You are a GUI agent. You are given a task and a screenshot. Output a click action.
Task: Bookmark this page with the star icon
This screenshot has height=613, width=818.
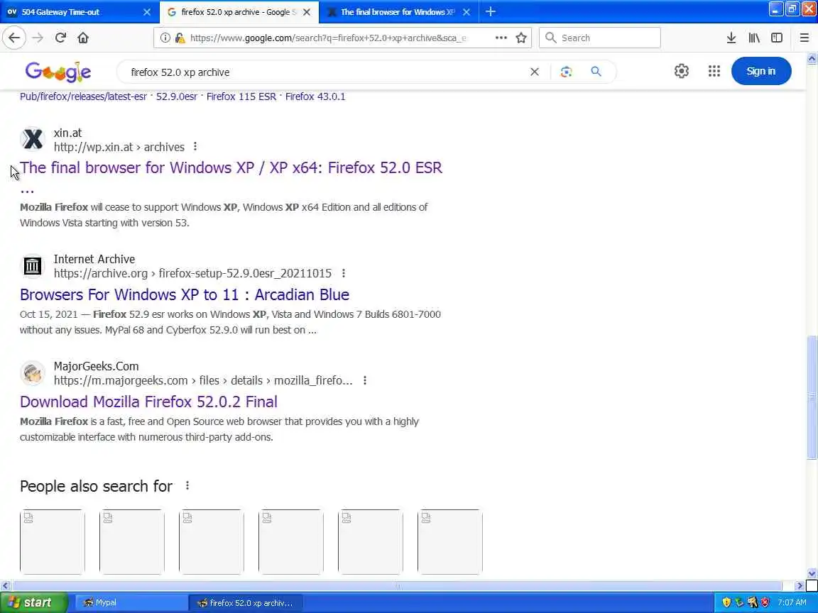[520, 38]
